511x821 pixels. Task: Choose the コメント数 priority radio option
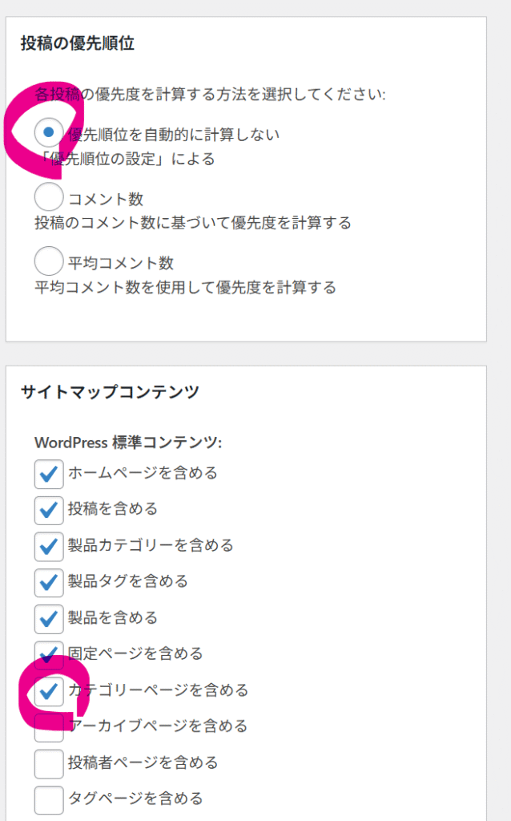pyautogui.click(x=50, y=196)
